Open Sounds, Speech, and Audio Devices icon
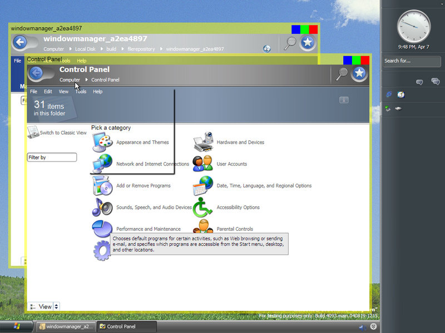This screenshot has width=445, height=333. tap(102, 207)
